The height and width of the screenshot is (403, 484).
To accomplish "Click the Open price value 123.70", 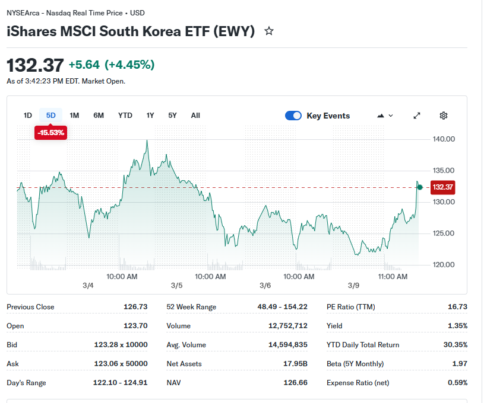I will (x=135, y=326).
